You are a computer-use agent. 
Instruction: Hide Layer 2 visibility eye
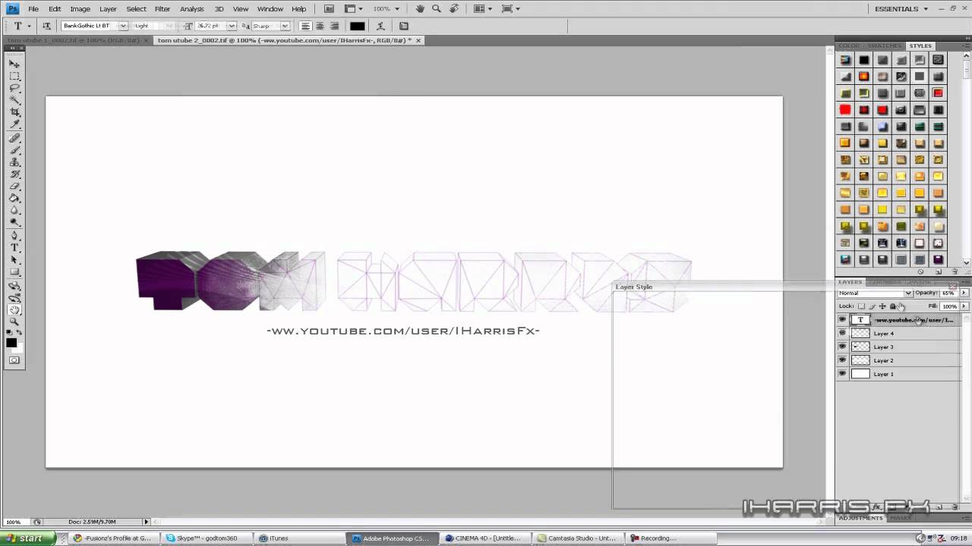click(842, 361)
